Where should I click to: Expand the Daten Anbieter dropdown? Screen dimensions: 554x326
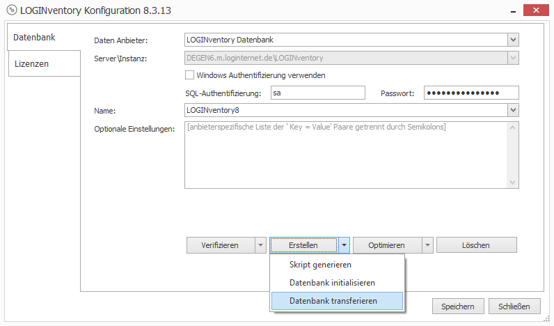513,40
